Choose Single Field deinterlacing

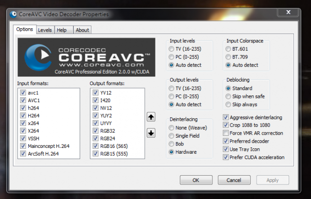pyautogui.click(x=172, y=136)
